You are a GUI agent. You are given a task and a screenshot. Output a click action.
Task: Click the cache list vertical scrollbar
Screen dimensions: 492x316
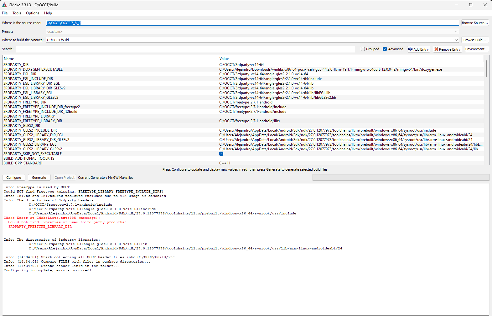tap(486, 69)
